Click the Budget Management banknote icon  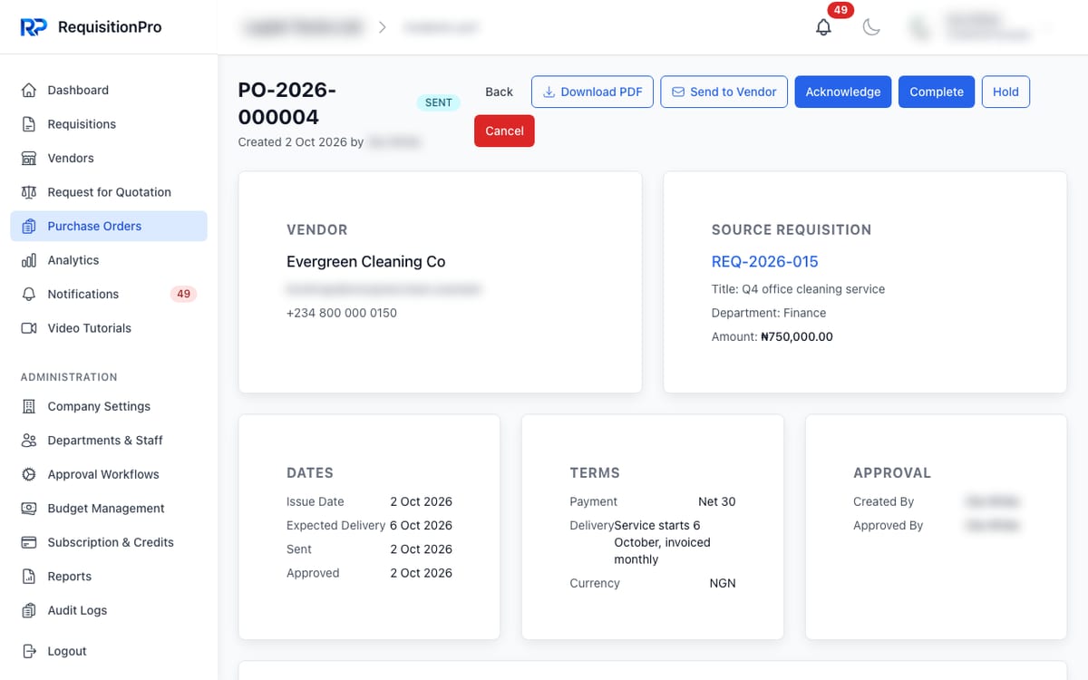coord(29,509)
